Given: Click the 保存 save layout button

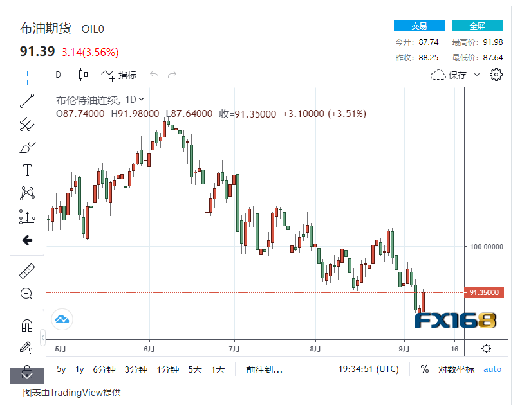Looking at the screenshot, I should 449,75.
